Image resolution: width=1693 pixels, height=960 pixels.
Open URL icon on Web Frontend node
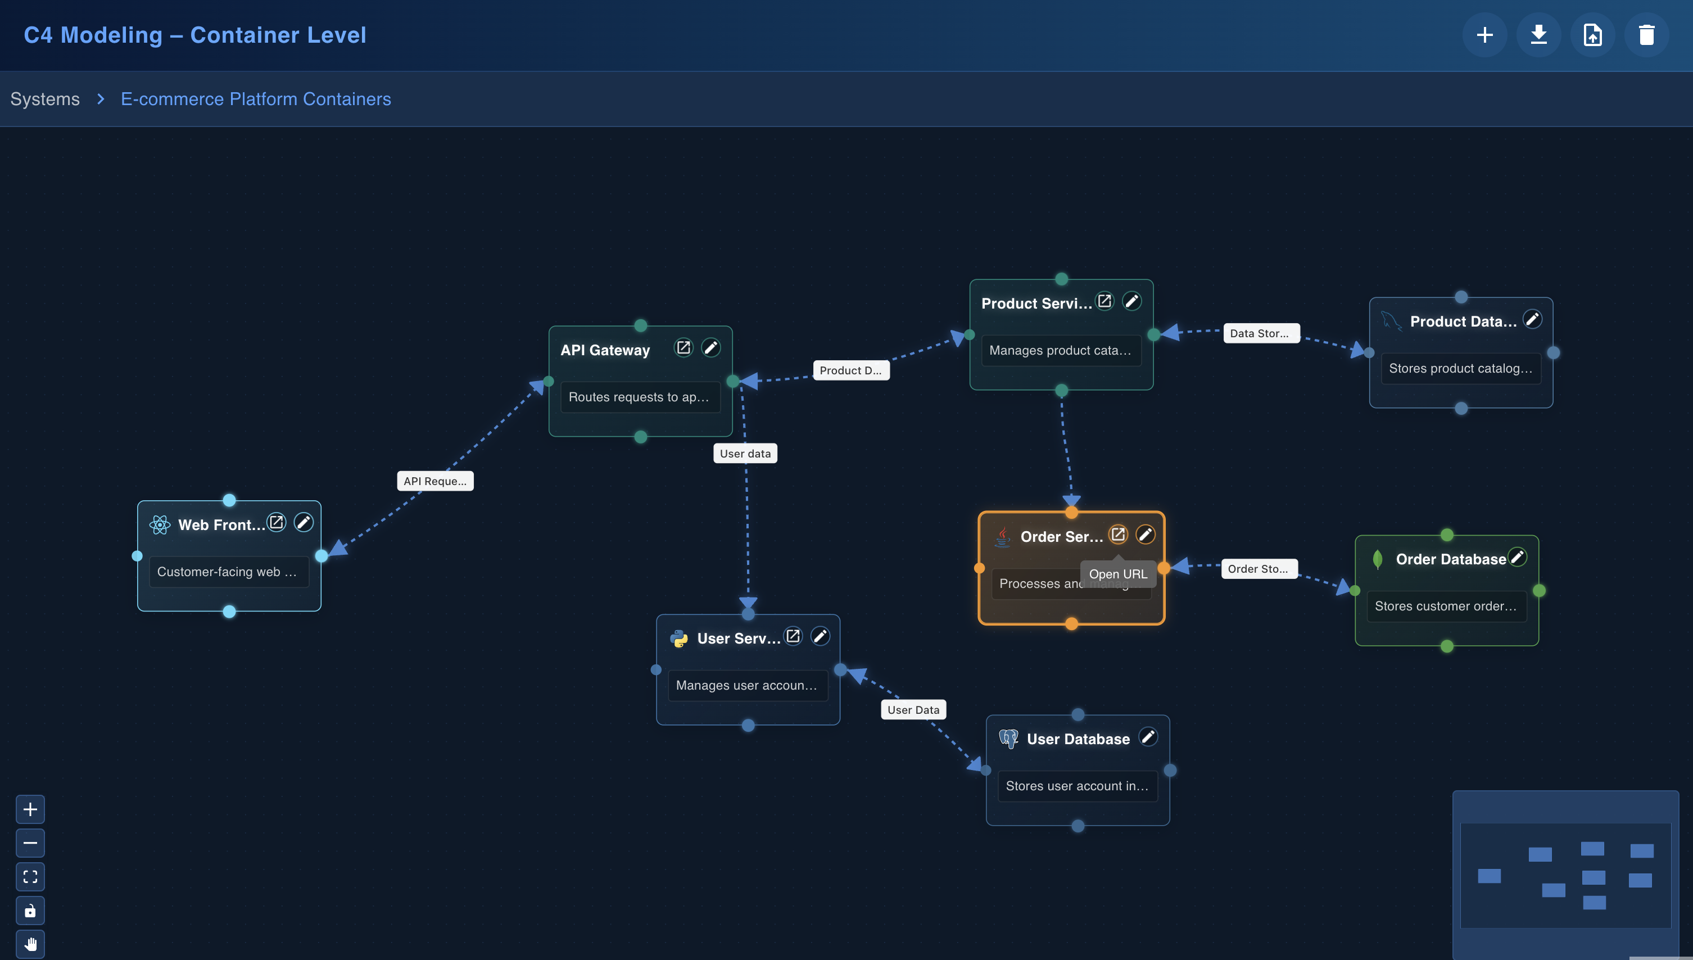pyautogui.click(x=276, y=522)
